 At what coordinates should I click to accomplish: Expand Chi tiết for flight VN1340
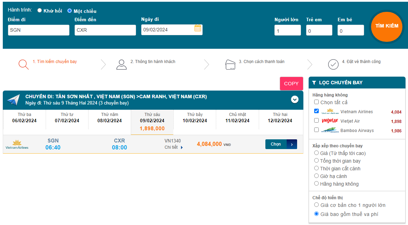[174, 147]
